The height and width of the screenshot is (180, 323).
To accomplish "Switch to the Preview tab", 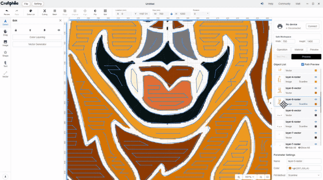I will click(x=314, y=50).
